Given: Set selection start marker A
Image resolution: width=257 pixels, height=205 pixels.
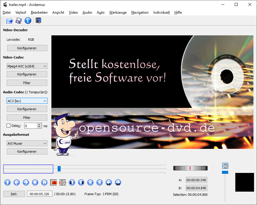Looking at the screenshot, I should click(53, 182).
